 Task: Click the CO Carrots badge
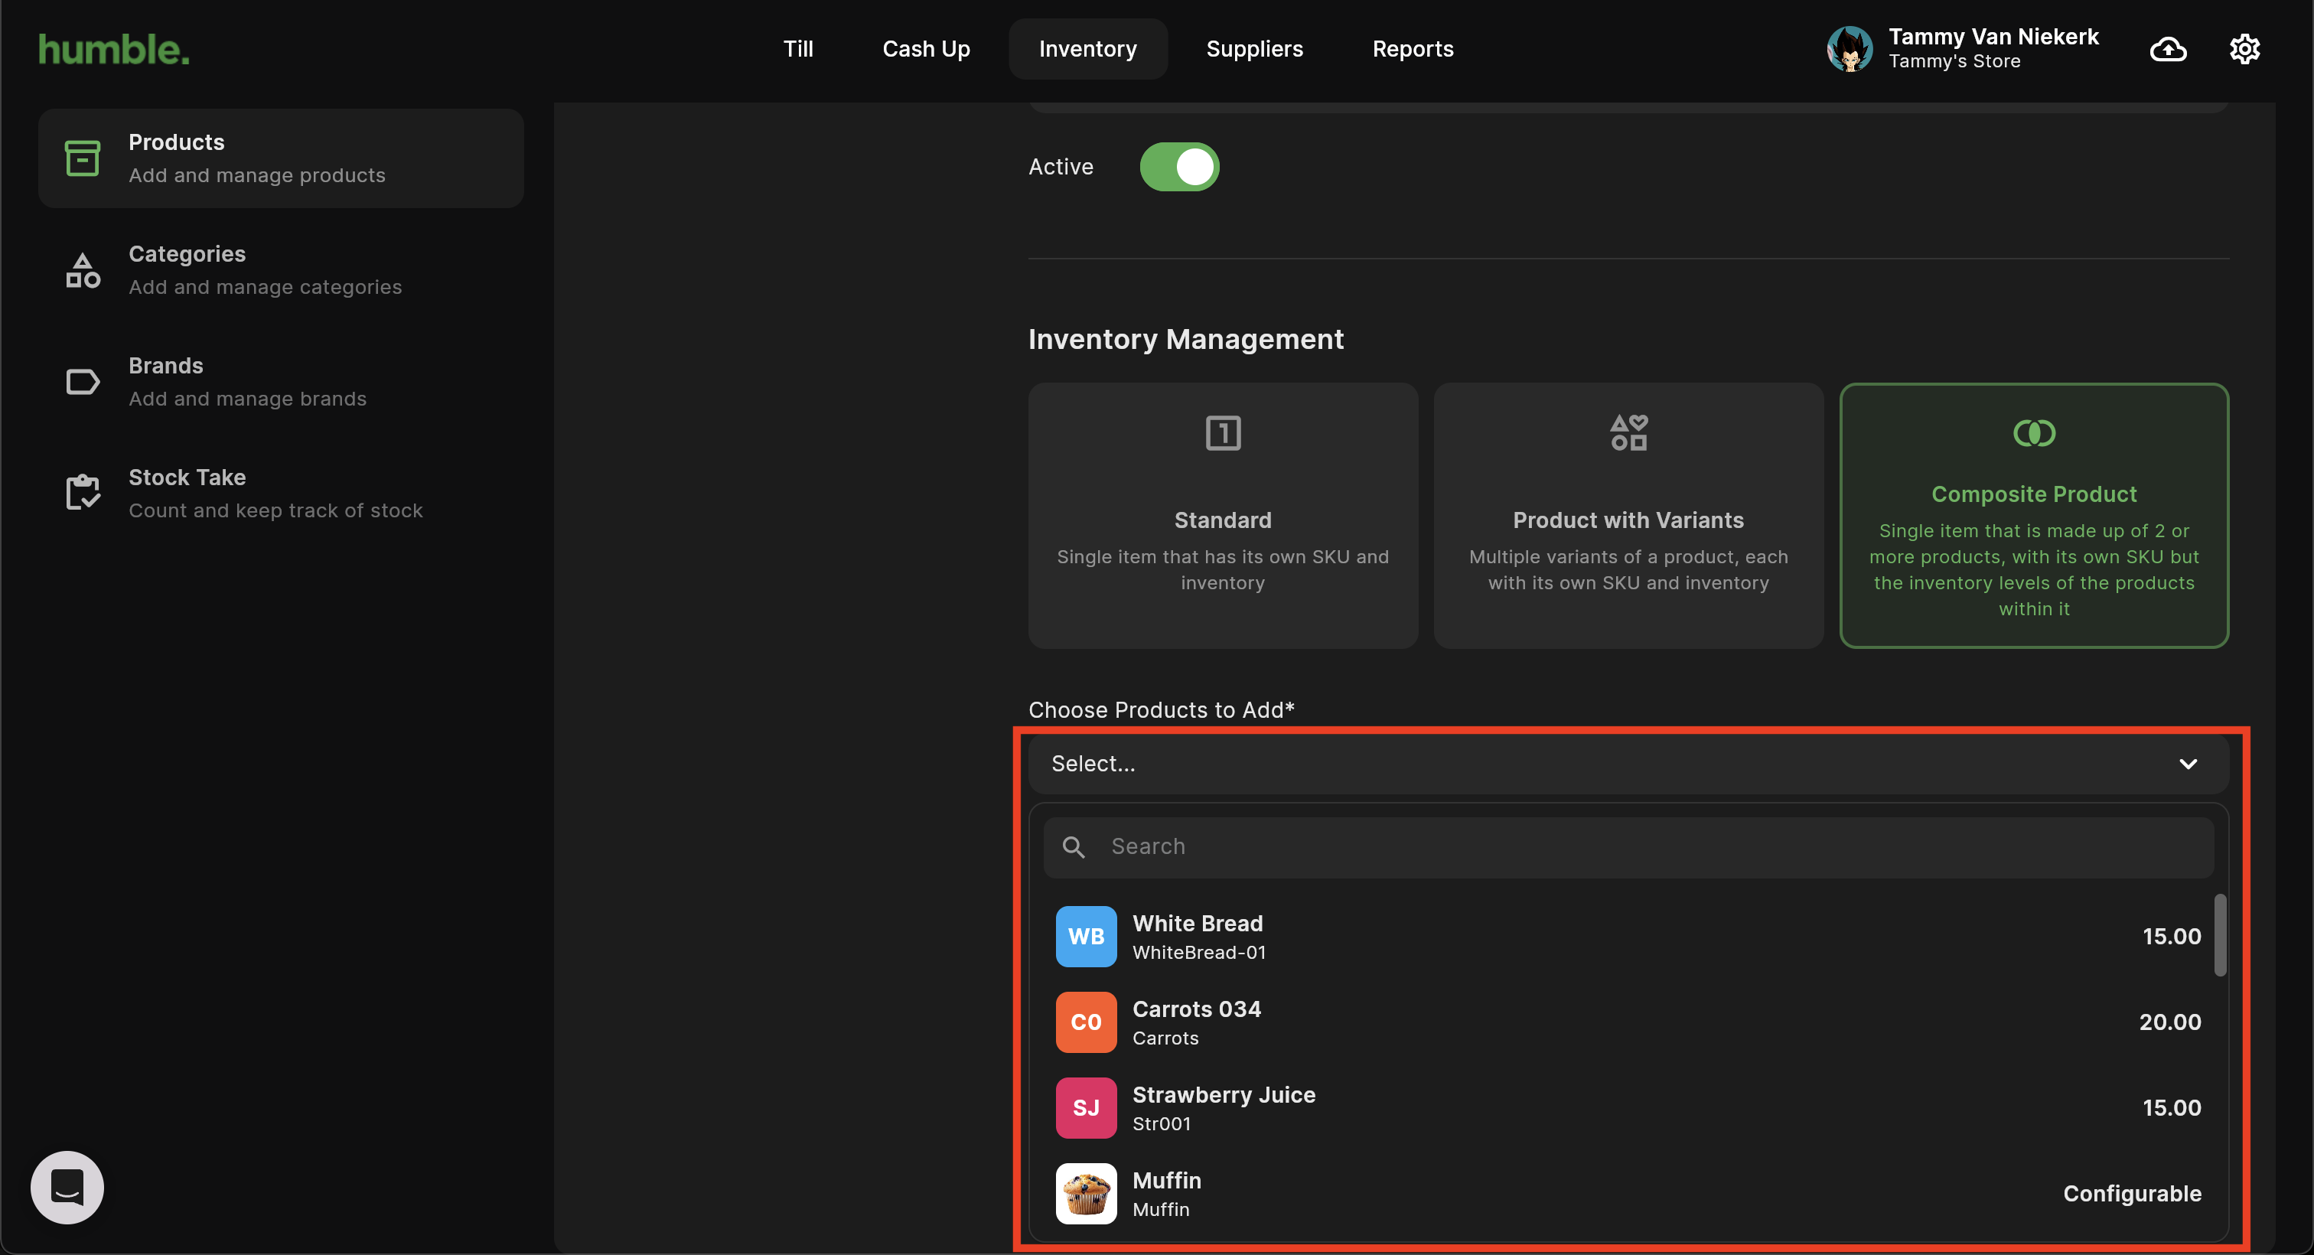coord(1086,1022)
